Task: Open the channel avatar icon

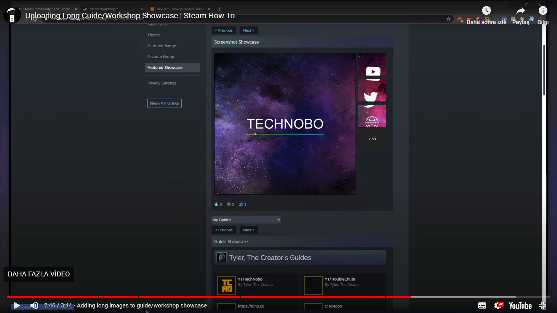Action: pos(12,15)
